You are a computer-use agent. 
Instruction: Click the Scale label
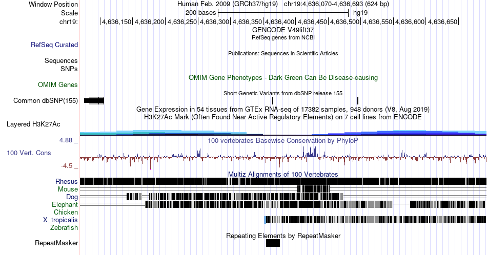[69, 13]
